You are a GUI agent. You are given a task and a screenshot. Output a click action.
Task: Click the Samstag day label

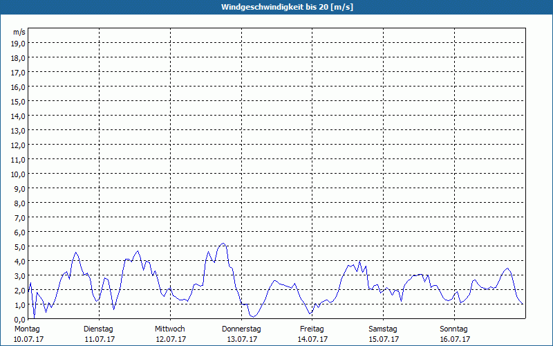click(x=383, y=329)
